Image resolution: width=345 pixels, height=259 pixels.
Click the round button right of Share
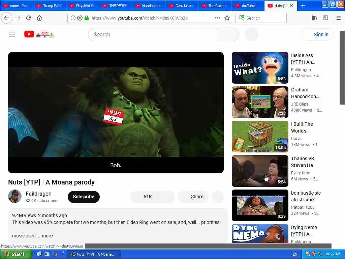tap(218, 197)
